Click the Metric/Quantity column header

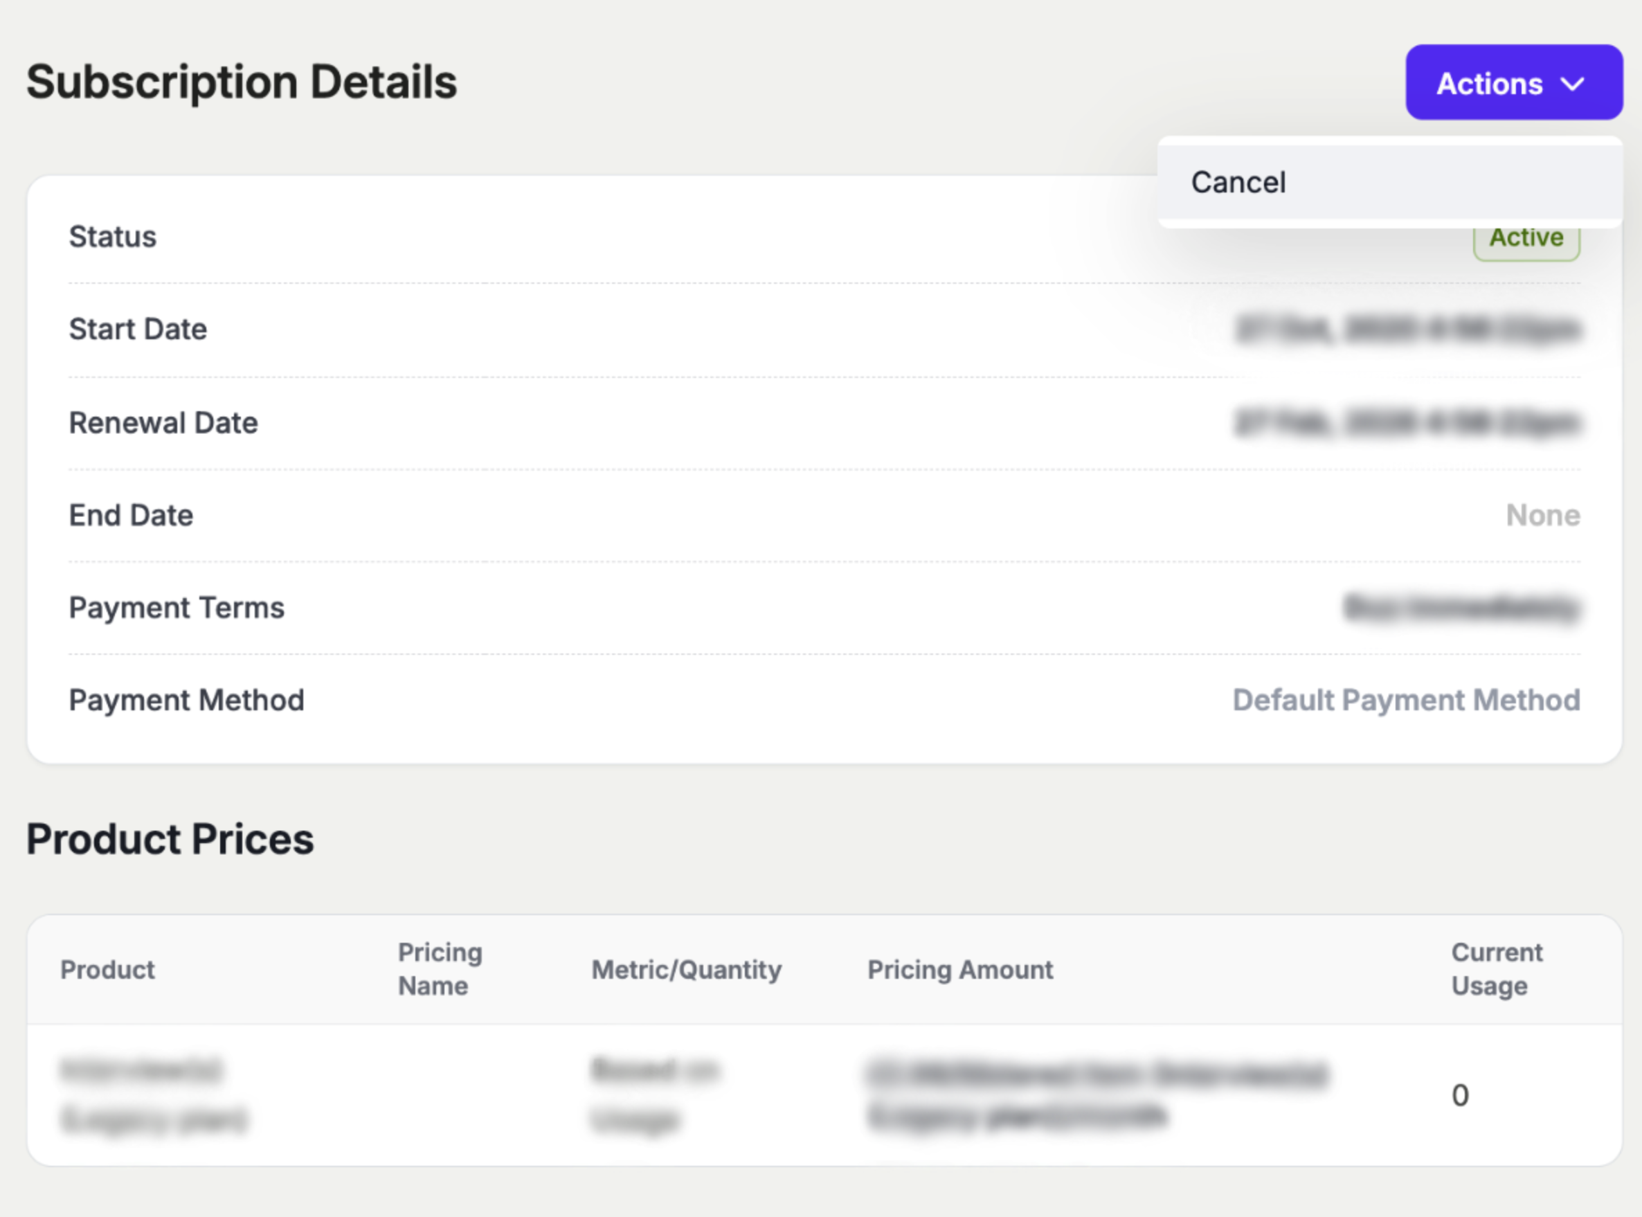[x=686, y=969]
